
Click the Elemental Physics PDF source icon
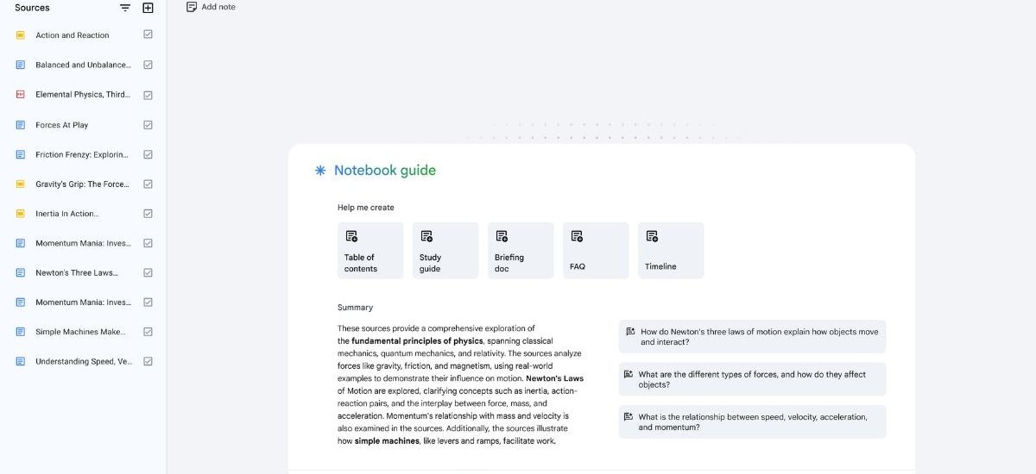point(20,95)
